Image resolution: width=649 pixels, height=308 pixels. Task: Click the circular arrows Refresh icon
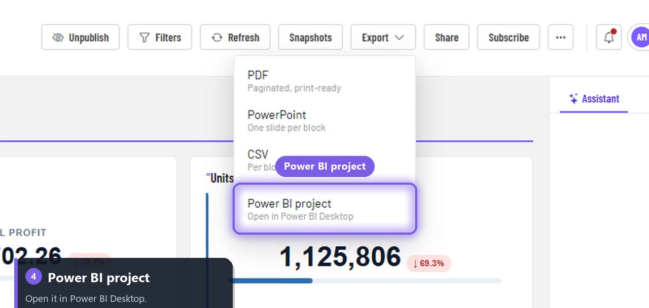[x=217, y=37]
